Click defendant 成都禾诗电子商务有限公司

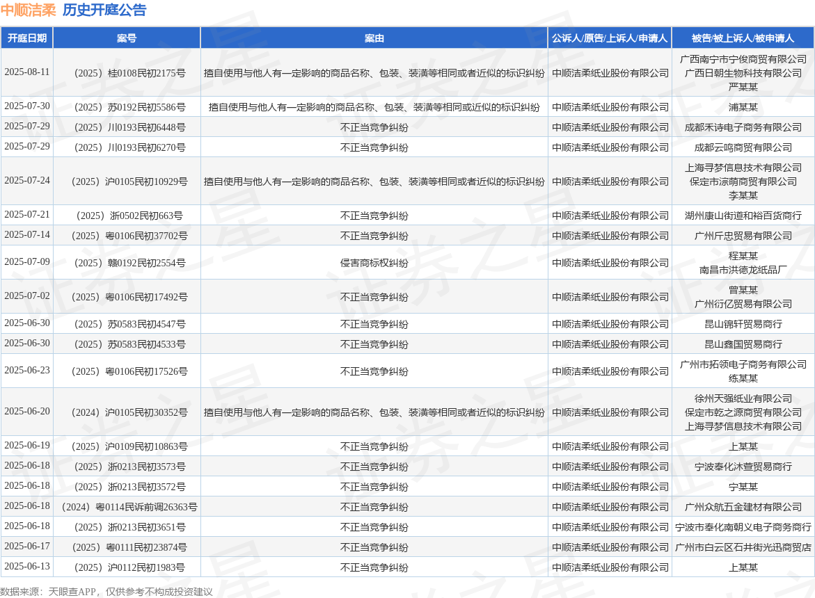pos(743,127)
